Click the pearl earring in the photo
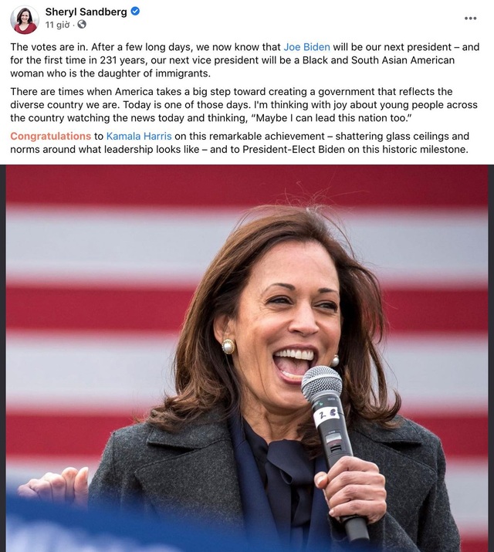 [228, 347]
